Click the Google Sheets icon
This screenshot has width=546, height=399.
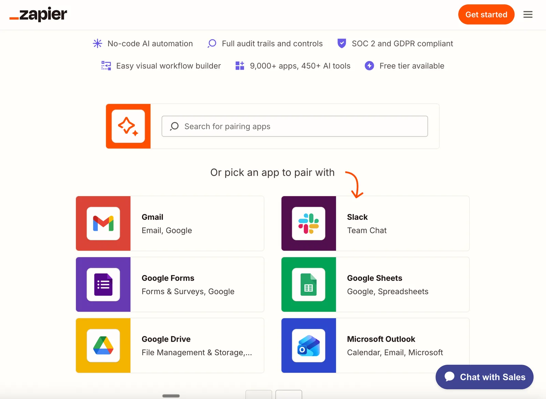point(308,285)
